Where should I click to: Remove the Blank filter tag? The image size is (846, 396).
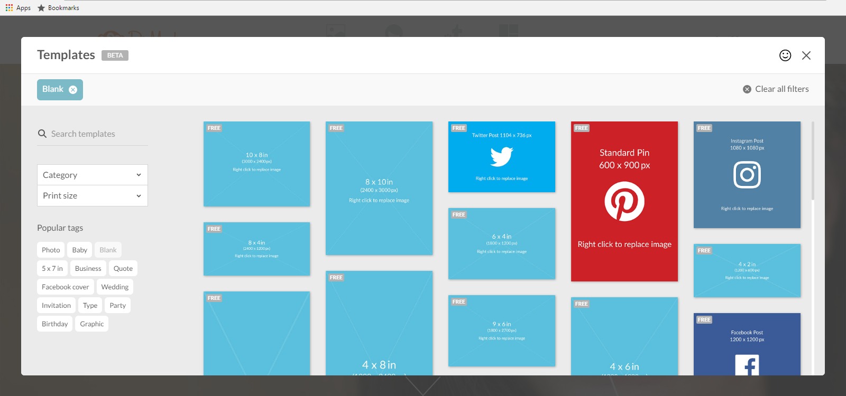(73, 90)
